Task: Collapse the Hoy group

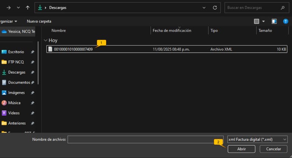Action: tap(45, 40)
